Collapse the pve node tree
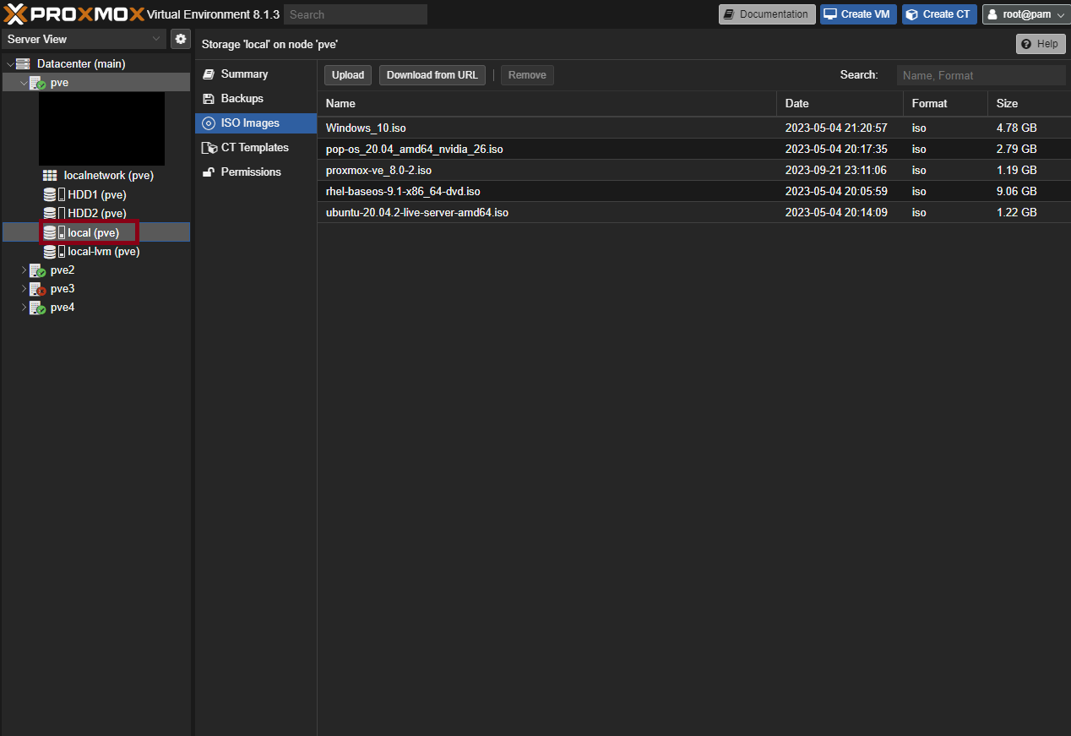The width and height of the screenshot is (1071, 736). point(24,82)
